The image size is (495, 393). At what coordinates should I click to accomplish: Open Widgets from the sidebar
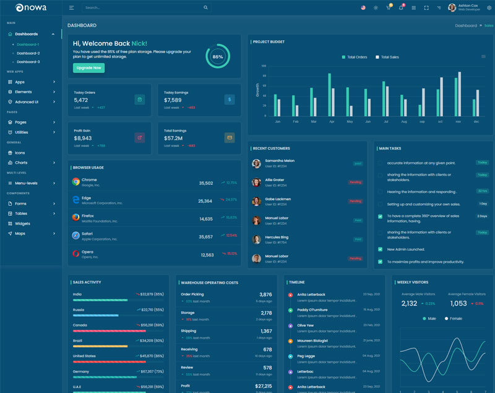[x=22, y=223]
